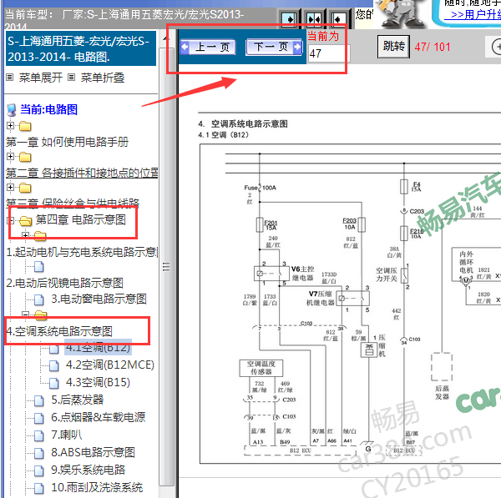Click the folder icon for 第一章

pyautogui.click(x=25, y=126)
